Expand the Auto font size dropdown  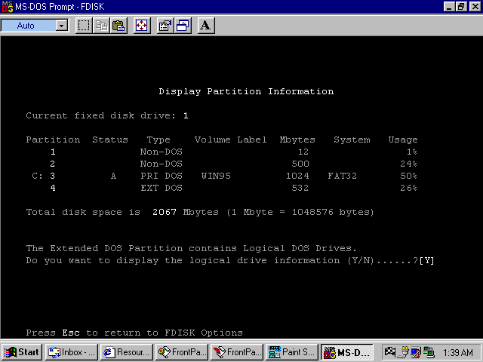pyautogui.click(x=62, y=26)
